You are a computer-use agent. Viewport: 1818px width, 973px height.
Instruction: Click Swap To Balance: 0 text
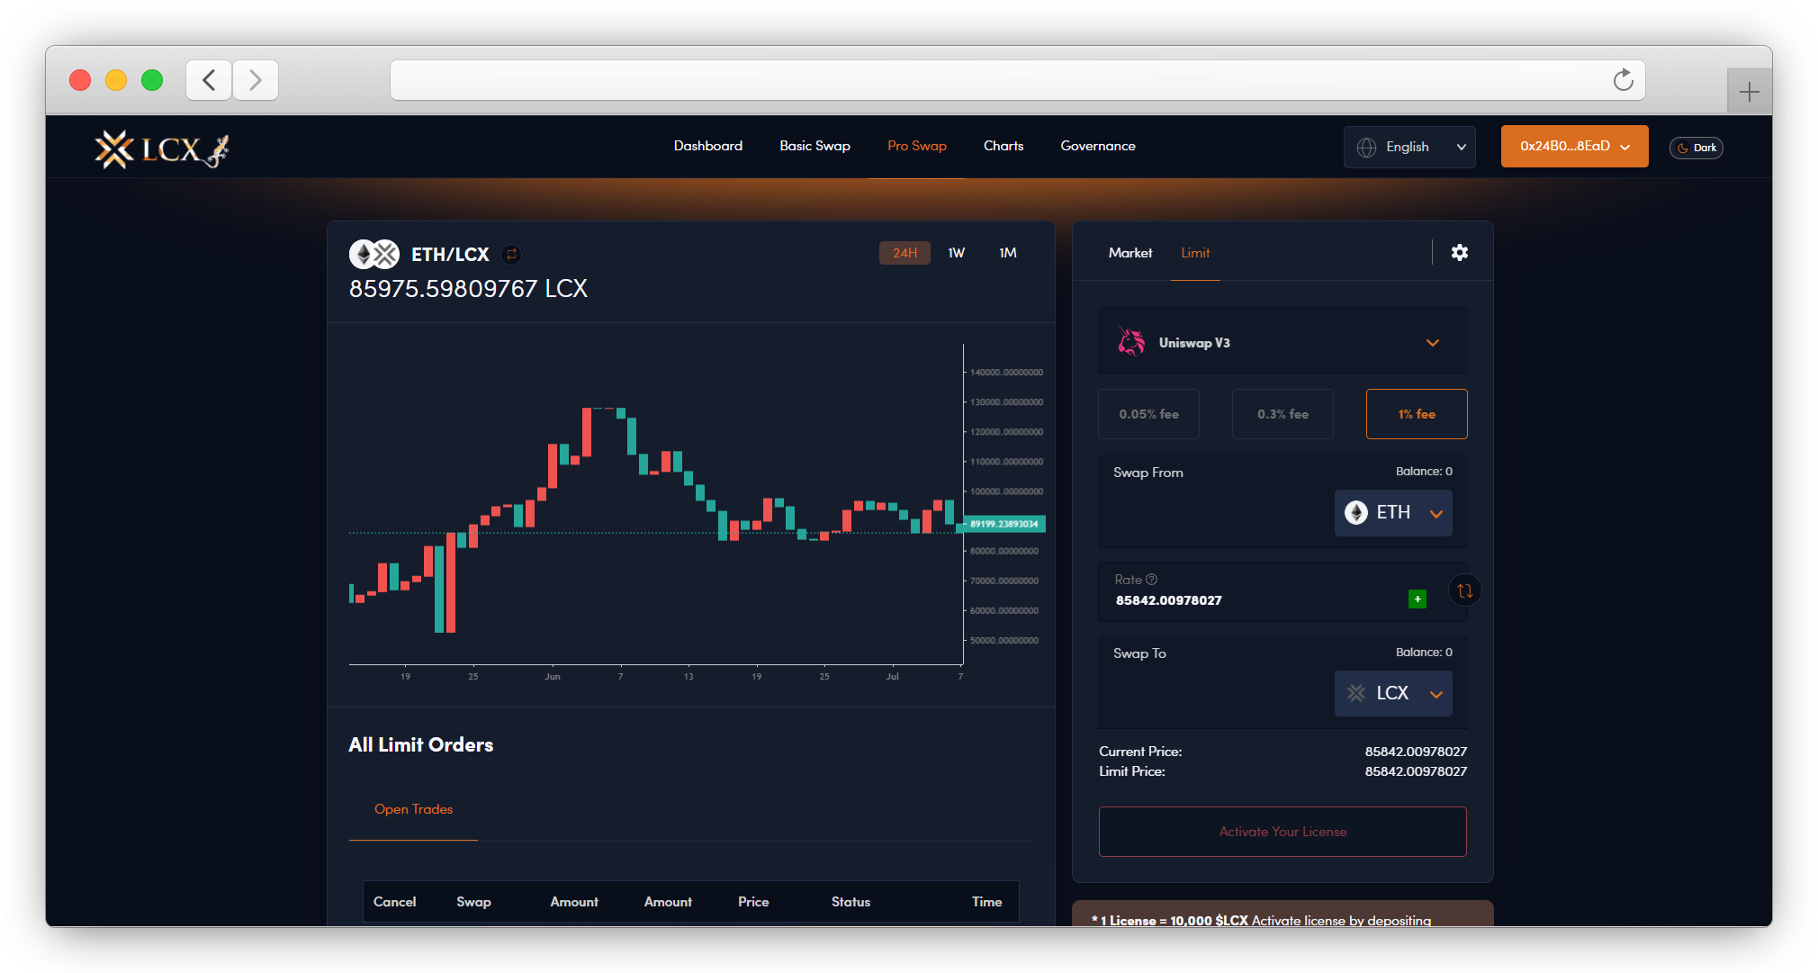click(1424, 653)
